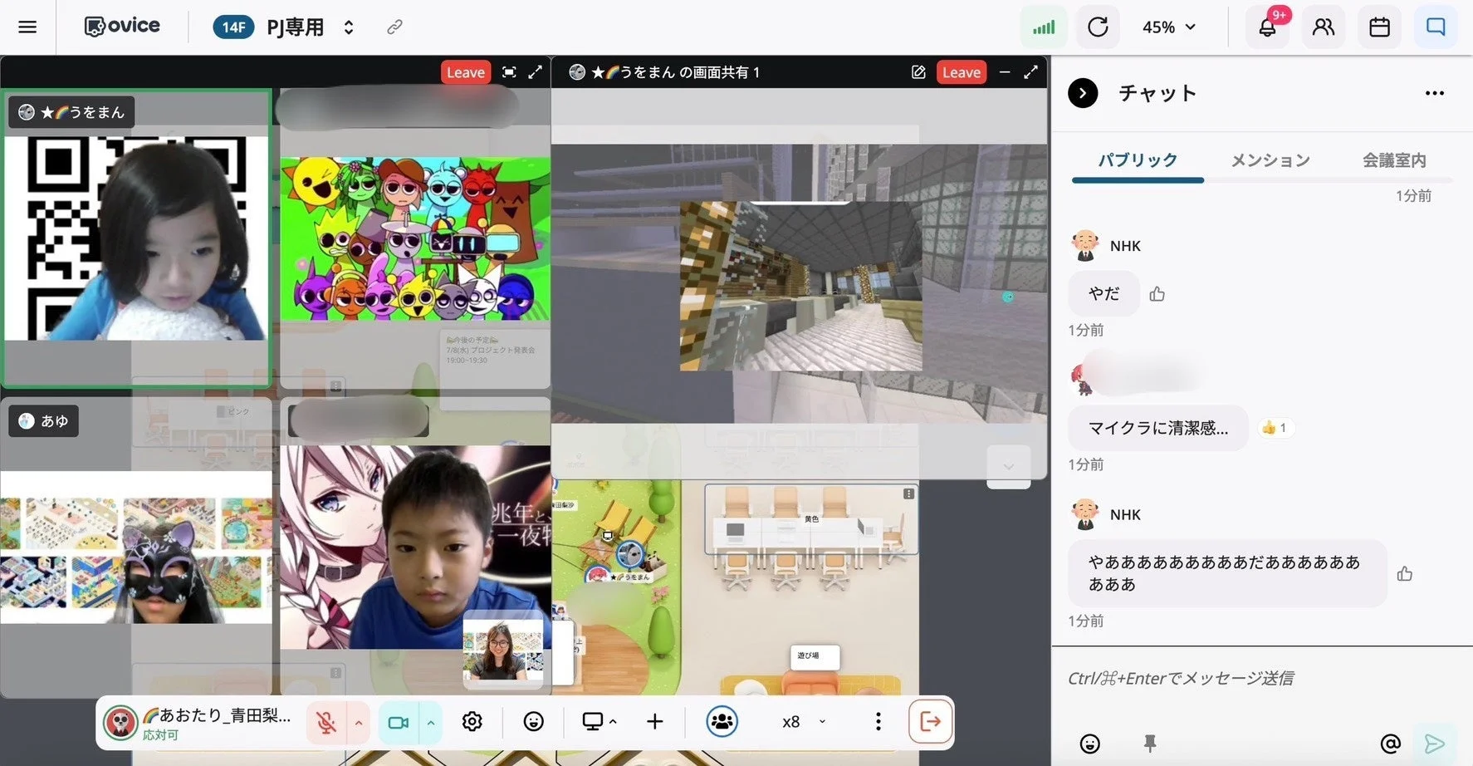Like the long NHK やあああ message
Image resolution: width=1473 pixels, height=766 pixels.
click(x=1404, y=573)
